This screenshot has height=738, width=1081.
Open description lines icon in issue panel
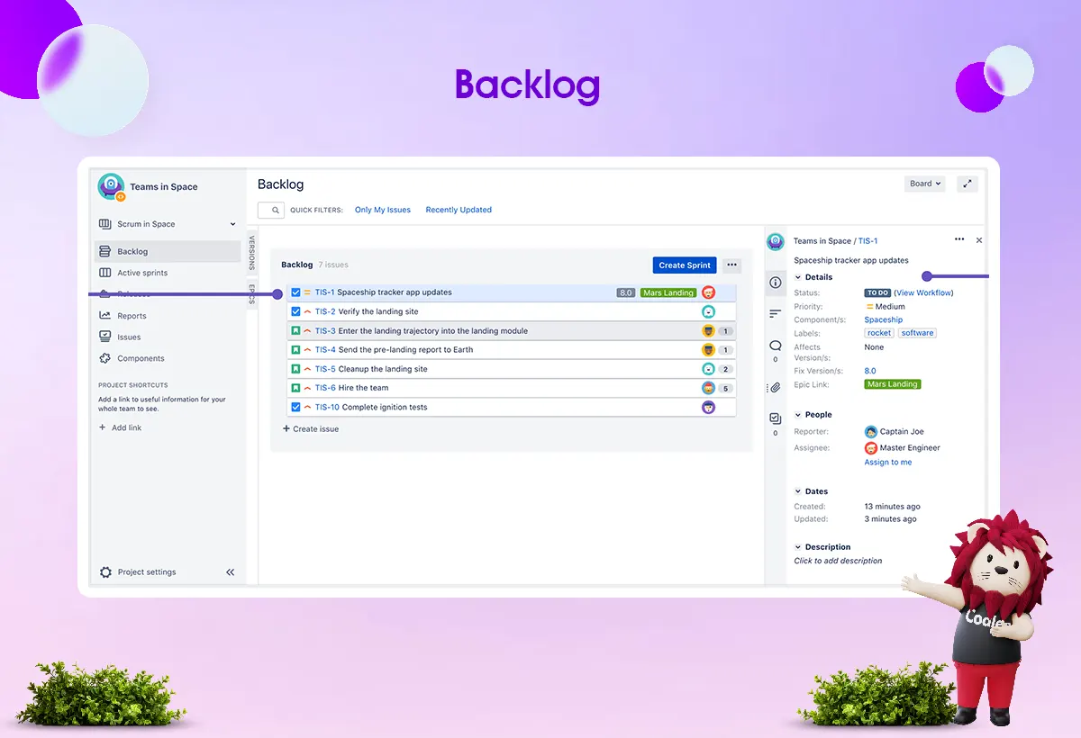tap(775, 313)
